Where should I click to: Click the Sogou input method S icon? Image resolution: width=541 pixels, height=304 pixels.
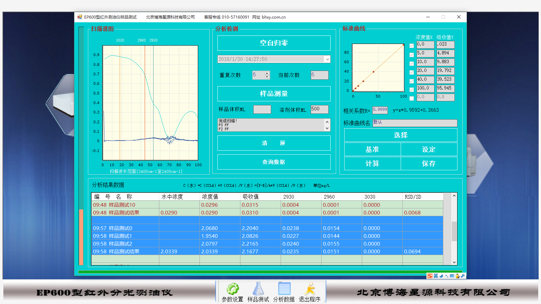(x=430, y=276)
